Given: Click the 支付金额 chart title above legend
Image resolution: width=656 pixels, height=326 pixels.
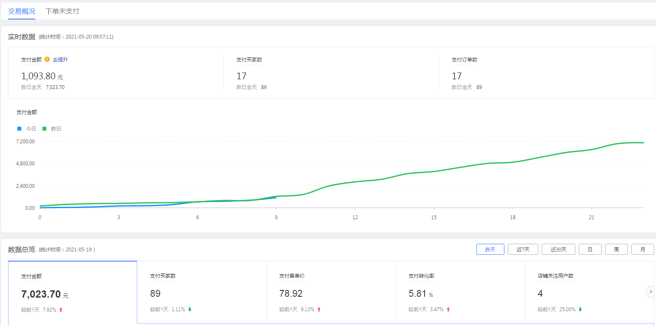Looking at the screenshot, I should [x=27, y=112].
